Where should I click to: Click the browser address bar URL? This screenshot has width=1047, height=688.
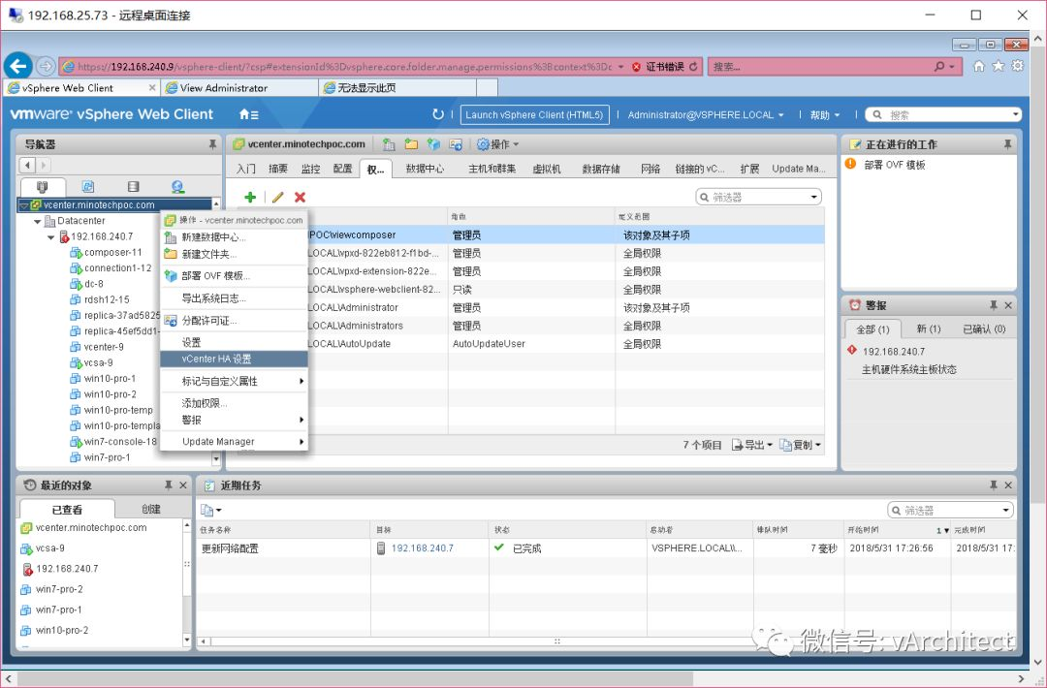(344, 67)
